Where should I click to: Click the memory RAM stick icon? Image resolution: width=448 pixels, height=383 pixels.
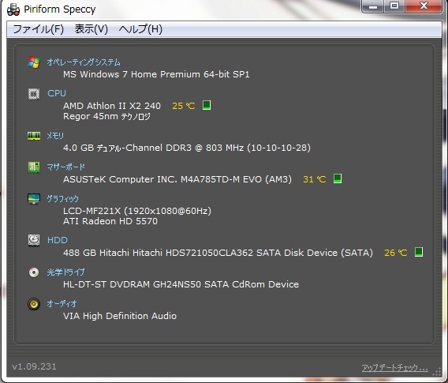click(34, 136)
